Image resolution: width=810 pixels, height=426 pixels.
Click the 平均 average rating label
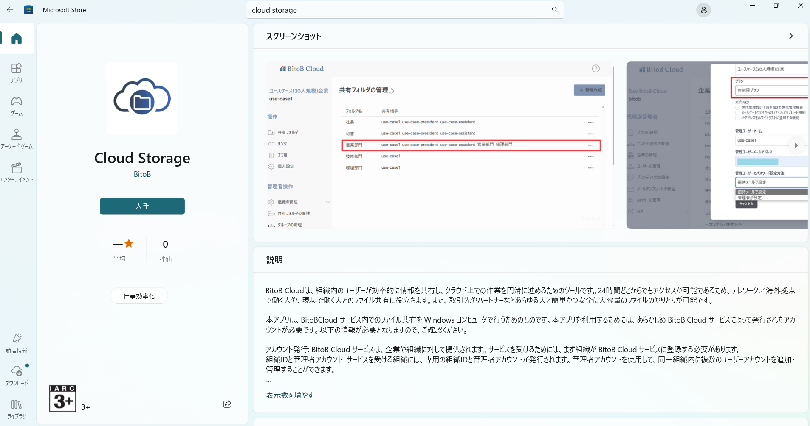point(119,258)
